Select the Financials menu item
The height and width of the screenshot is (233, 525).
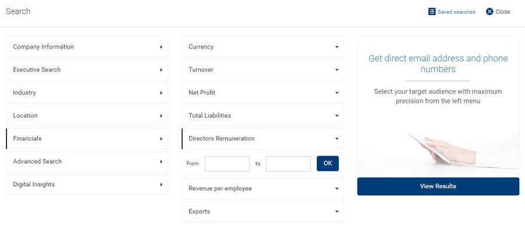coord(87,139)
